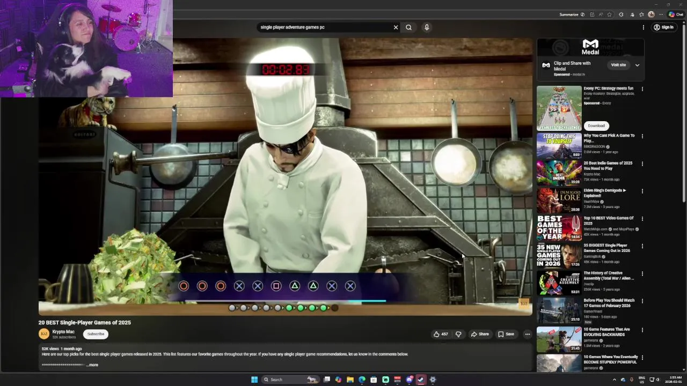The height and width of the screenshot is (386, 687).
Task: Open the Windows Start menu
Action: [x=254, y=380]
